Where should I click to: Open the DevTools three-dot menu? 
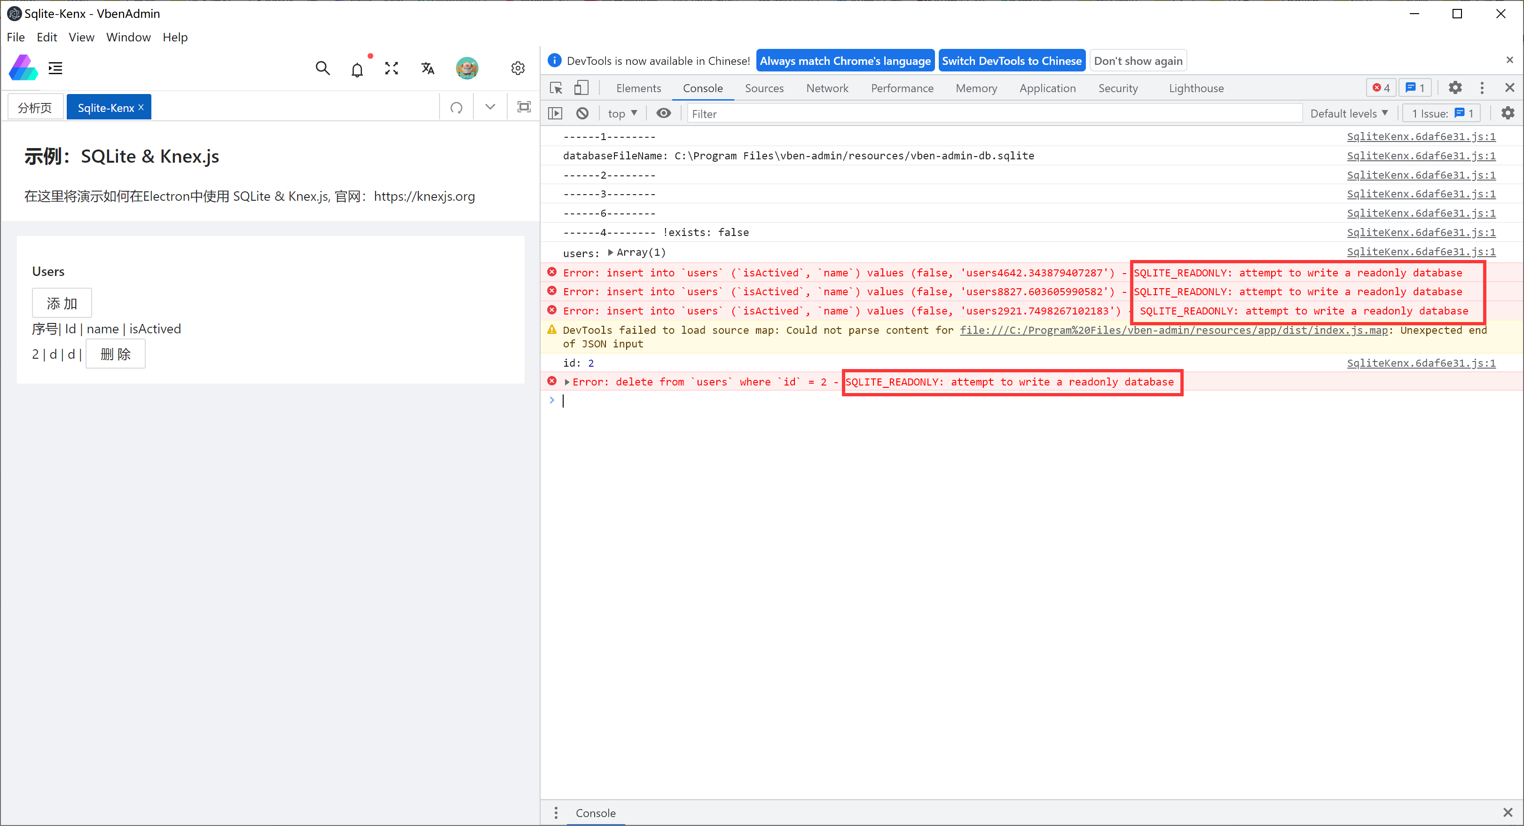1482,87
